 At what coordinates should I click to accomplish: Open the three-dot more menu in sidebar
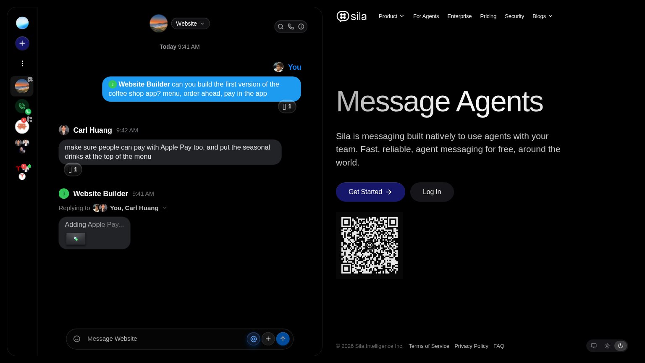22,63
